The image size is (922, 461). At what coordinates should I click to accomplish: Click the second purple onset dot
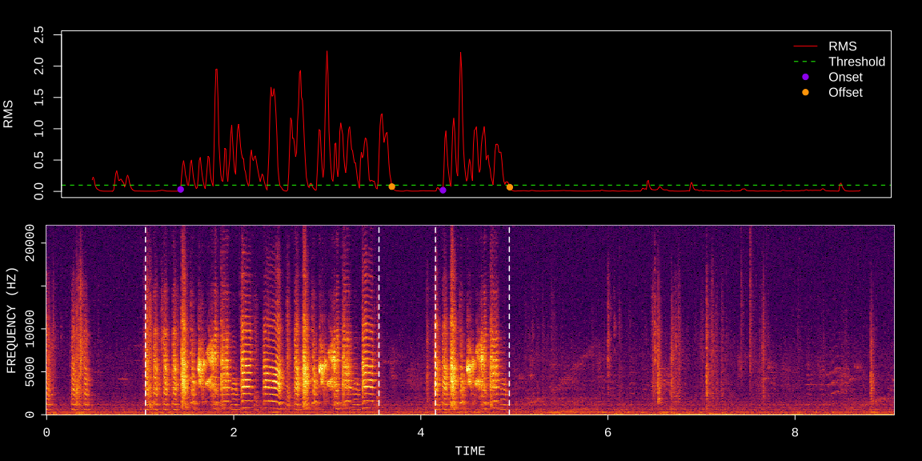click(443, 190)
